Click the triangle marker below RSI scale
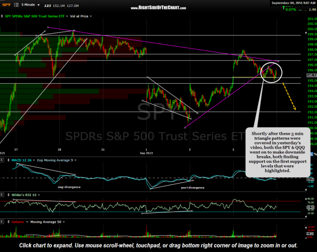The height and width of the screenshot is (252, 317). (306, 216)
